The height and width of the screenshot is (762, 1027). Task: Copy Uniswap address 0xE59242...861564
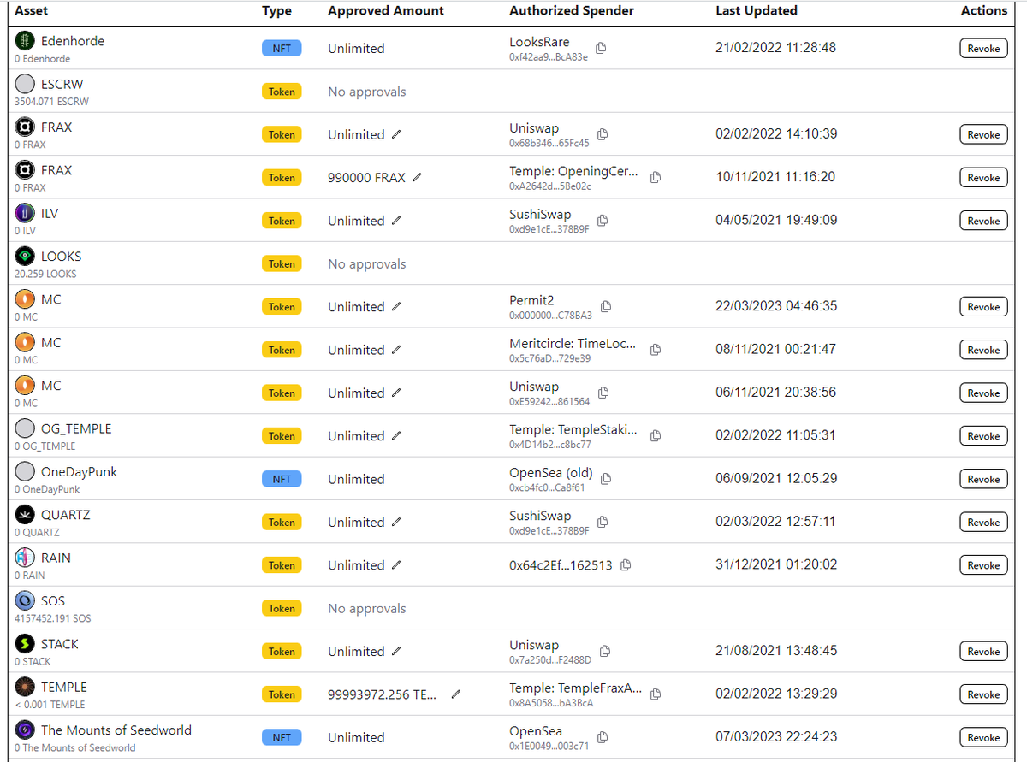pos(603,393)
